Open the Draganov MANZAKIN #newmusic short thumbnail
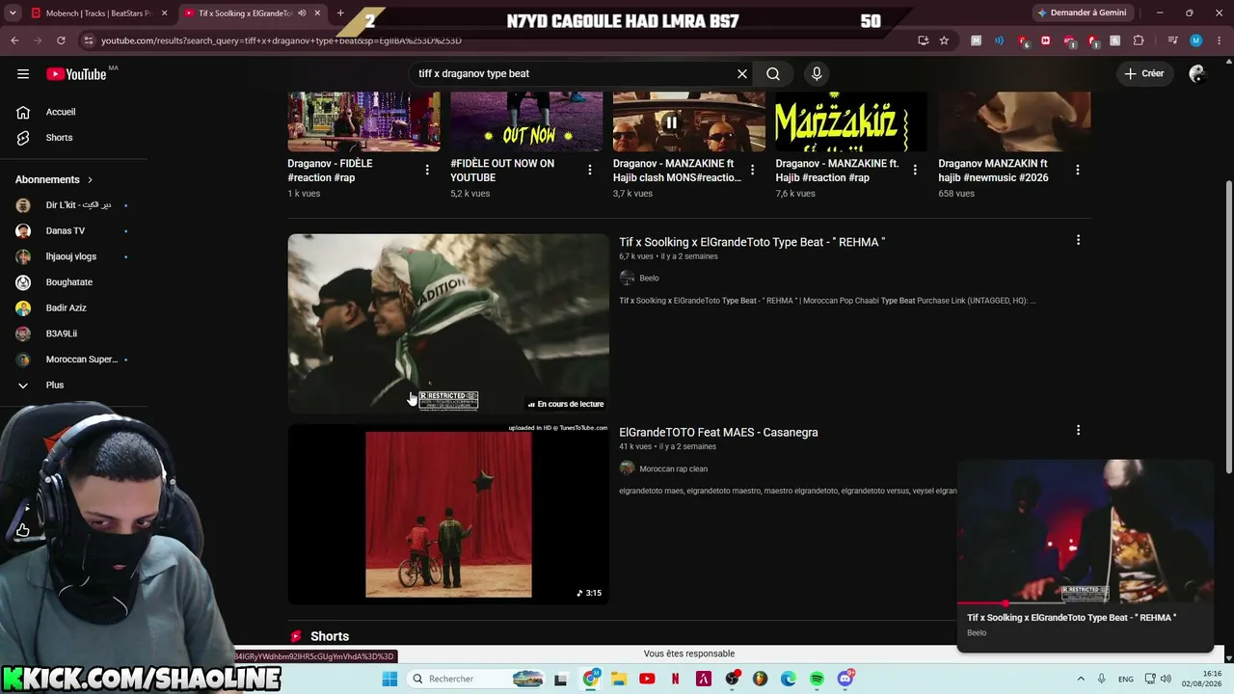The height and width of the screenshot is (694, 1234). tap(1014, 121)
